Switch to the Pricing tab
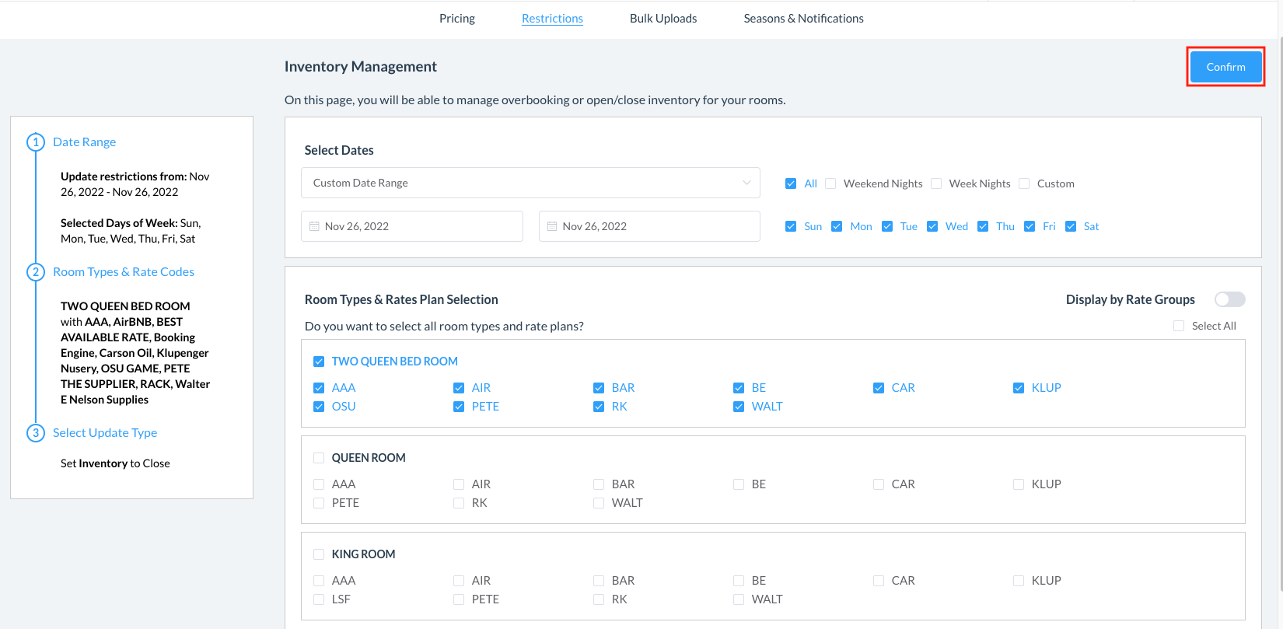 (456, 19)
